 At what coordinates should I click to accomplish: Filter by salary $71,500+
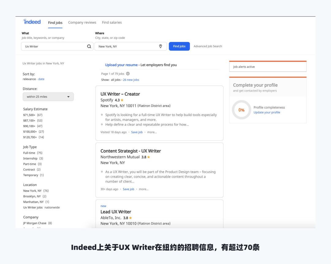coord(33,115)
